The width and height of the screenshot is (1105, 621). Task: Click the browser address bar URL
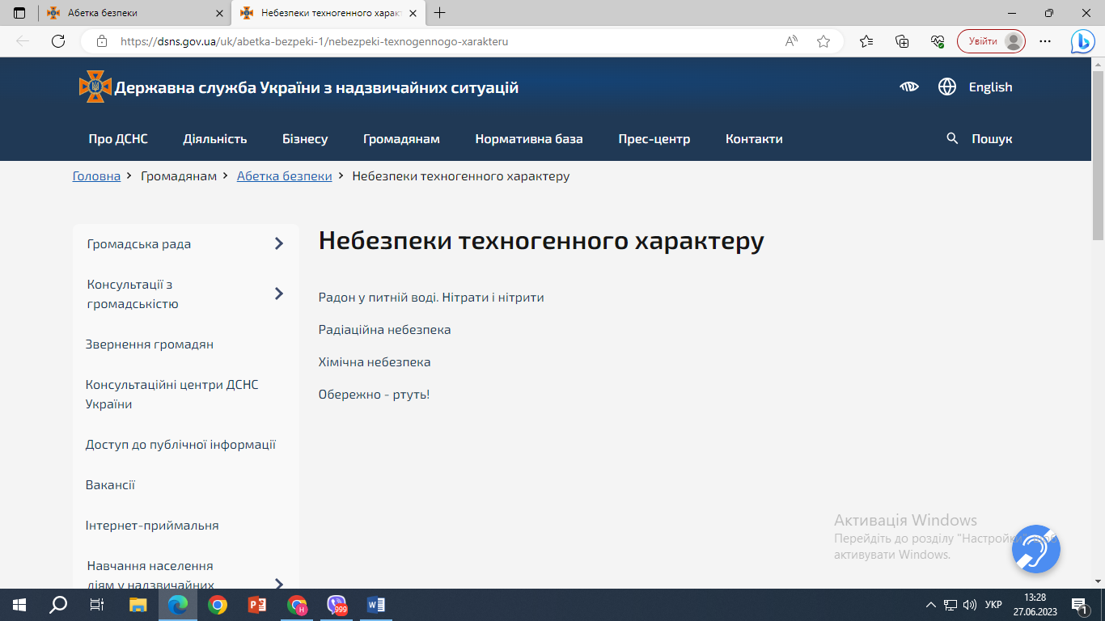pos(314,41)
